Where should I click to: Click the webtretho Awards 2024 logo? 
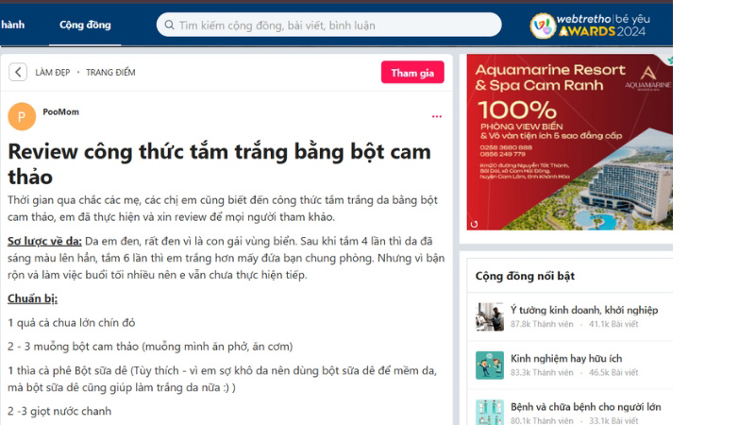591,25
